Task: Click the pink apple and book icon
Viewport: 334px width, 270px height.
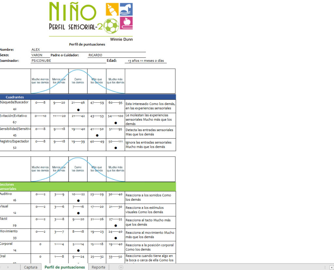Action: coord(126,23)
